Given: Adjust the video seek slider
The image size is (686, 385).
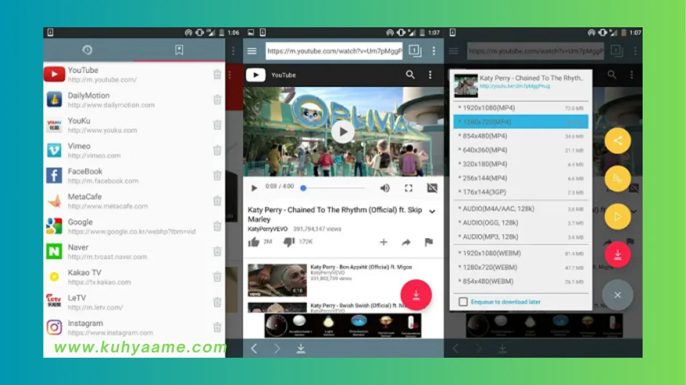Looking at the screenshot, I should point(333,188).
